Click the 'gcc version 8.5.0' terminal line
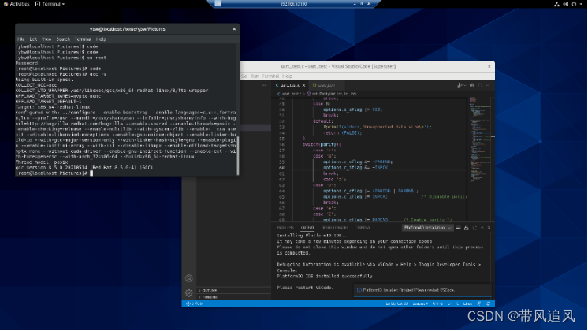The width and height of the screenshot is (588, 331). (84, 168)
